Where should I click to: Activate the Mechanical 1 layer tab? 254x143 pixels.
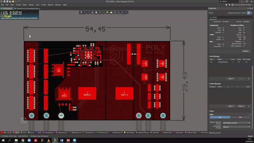(49, 132)
